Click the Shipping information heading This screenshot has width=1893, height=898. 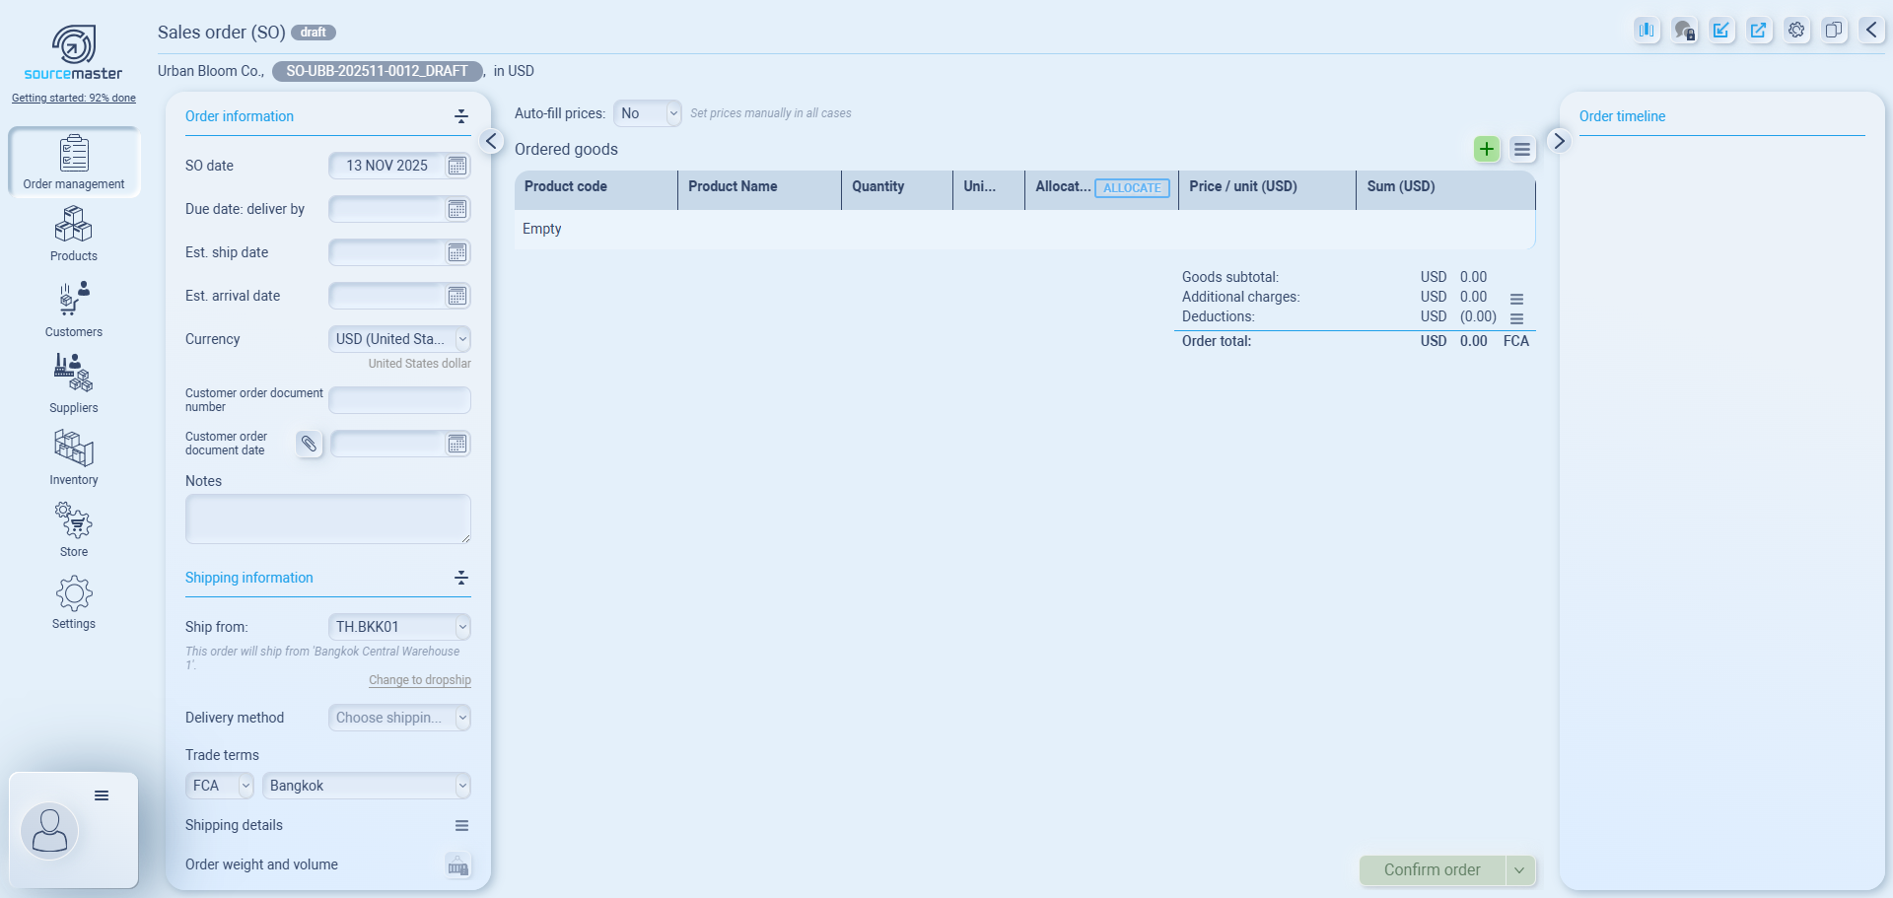click(x=249, y=578)
